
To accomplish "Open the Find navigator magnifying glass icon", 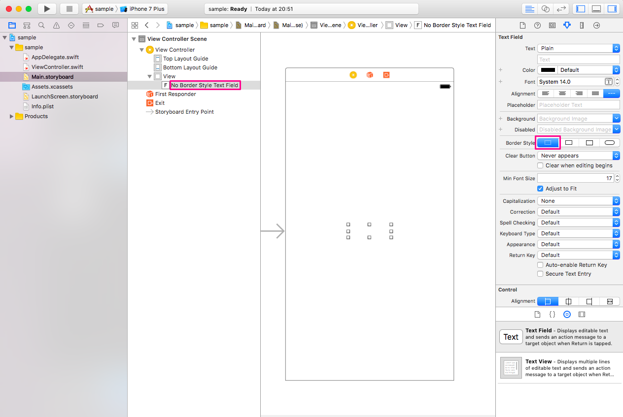I will tap(41, 25).
